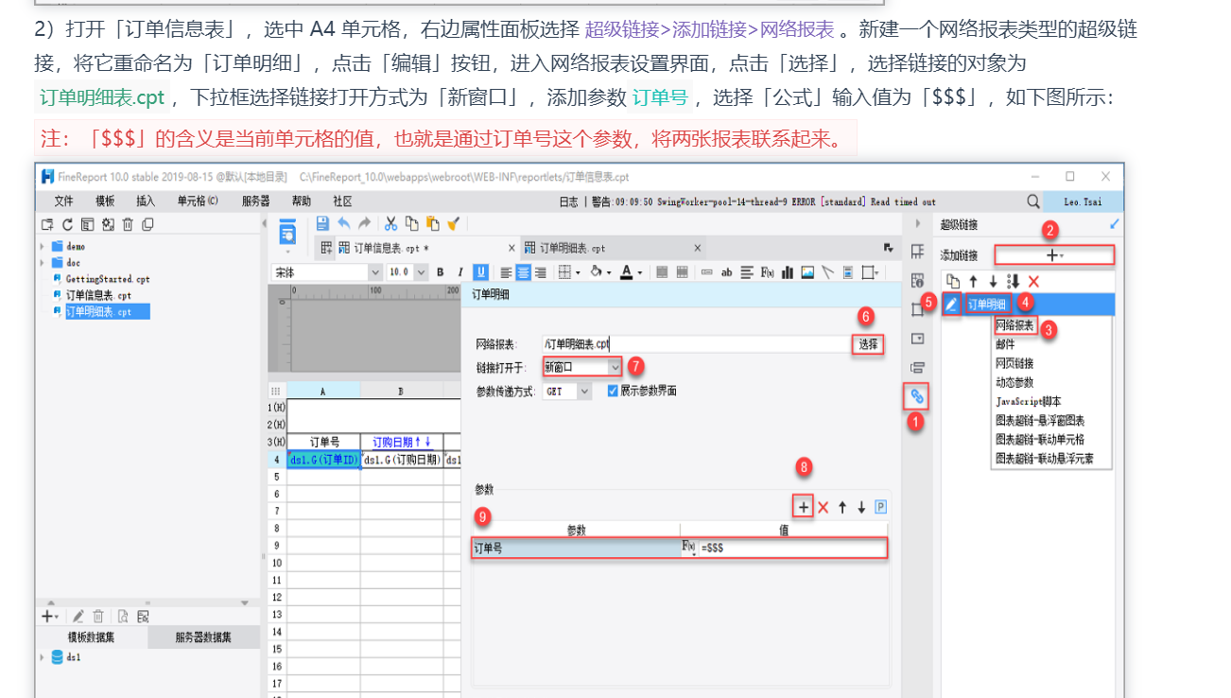Toggle italic formatting button
The image size is (1231, 698).
(460, 272)
